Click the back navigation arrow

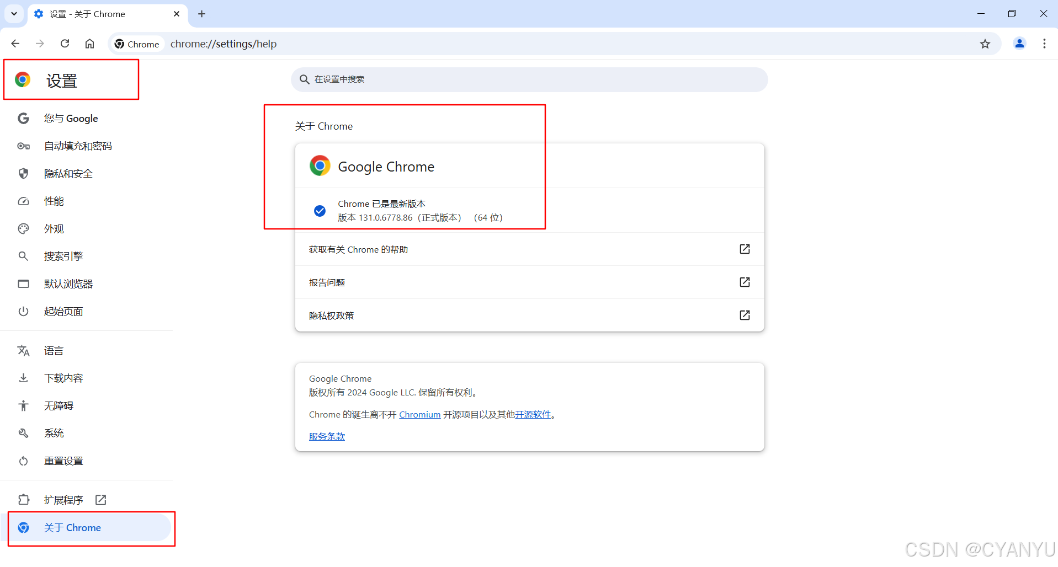[15, 44]
